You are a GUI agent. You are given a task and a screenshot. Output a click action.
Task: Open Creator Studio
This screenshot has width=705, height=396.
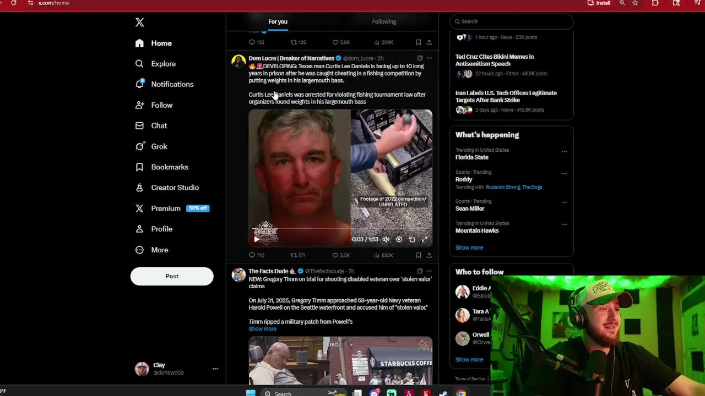pos(167,188)
